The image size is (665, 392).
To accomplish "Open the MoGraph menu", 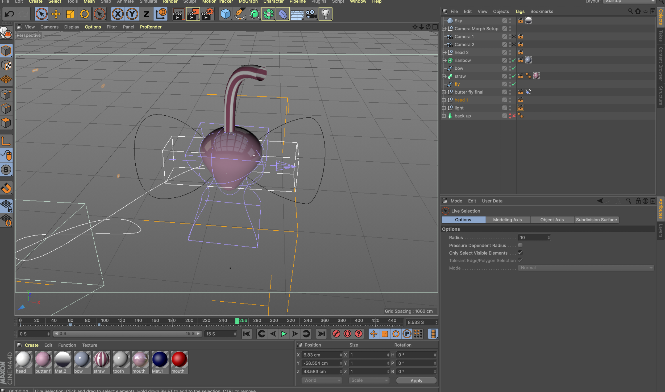I will tap(248, 2).
